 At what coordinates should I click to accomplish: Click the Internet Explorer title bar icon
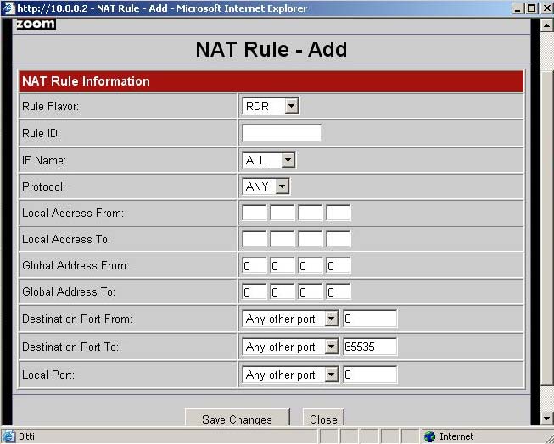pos(8,8)
